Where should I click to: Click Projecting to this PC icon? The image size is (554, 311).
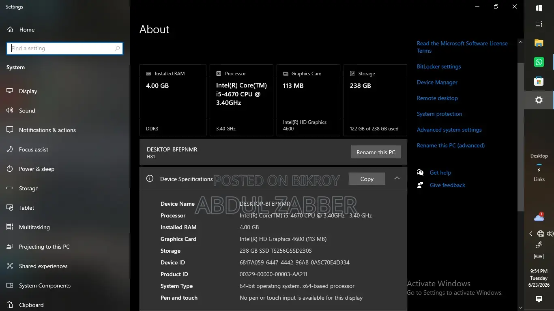point(10,247)
